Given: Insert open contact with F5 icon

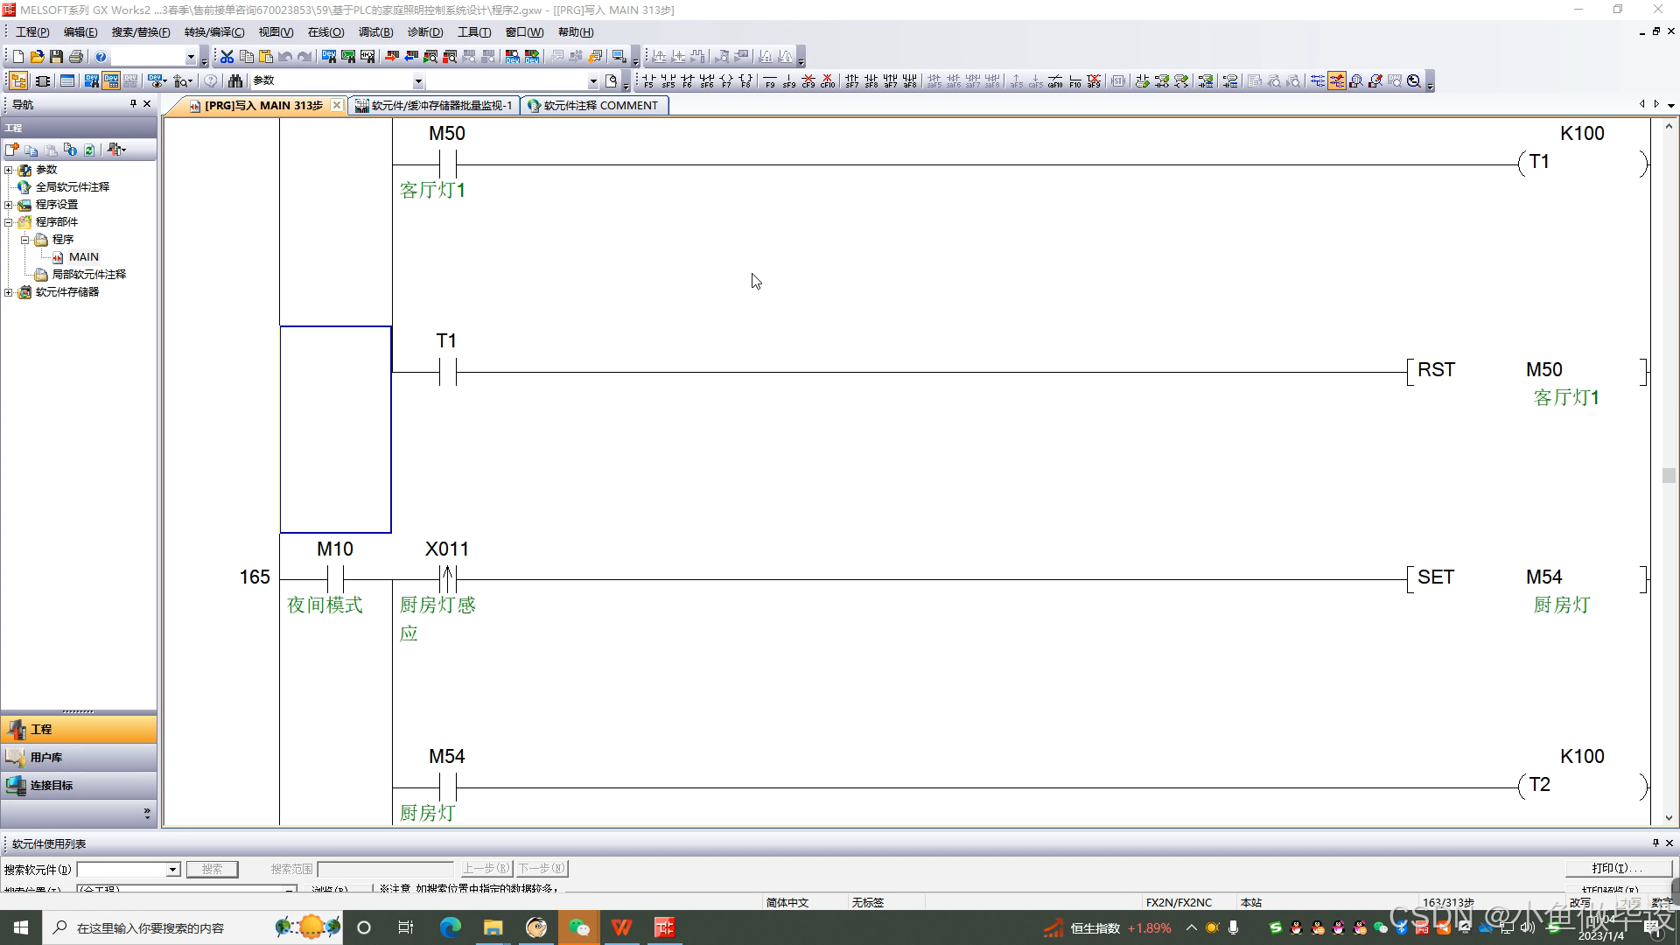Looking at the screenshot, I should click(x=648, y=81).
